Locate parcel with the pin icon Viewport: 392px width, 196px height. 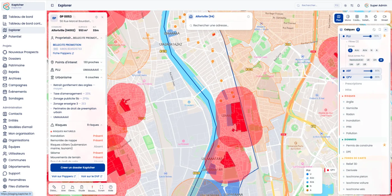(x=96, y=17)
